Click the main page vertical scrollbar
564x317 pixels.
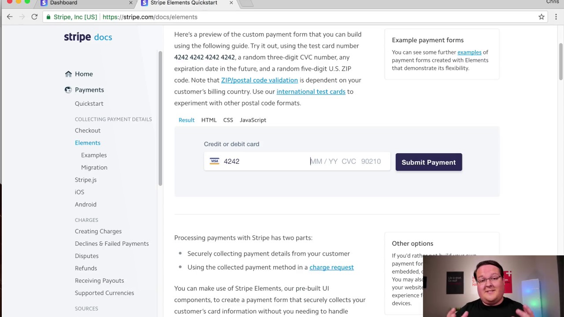561,62
